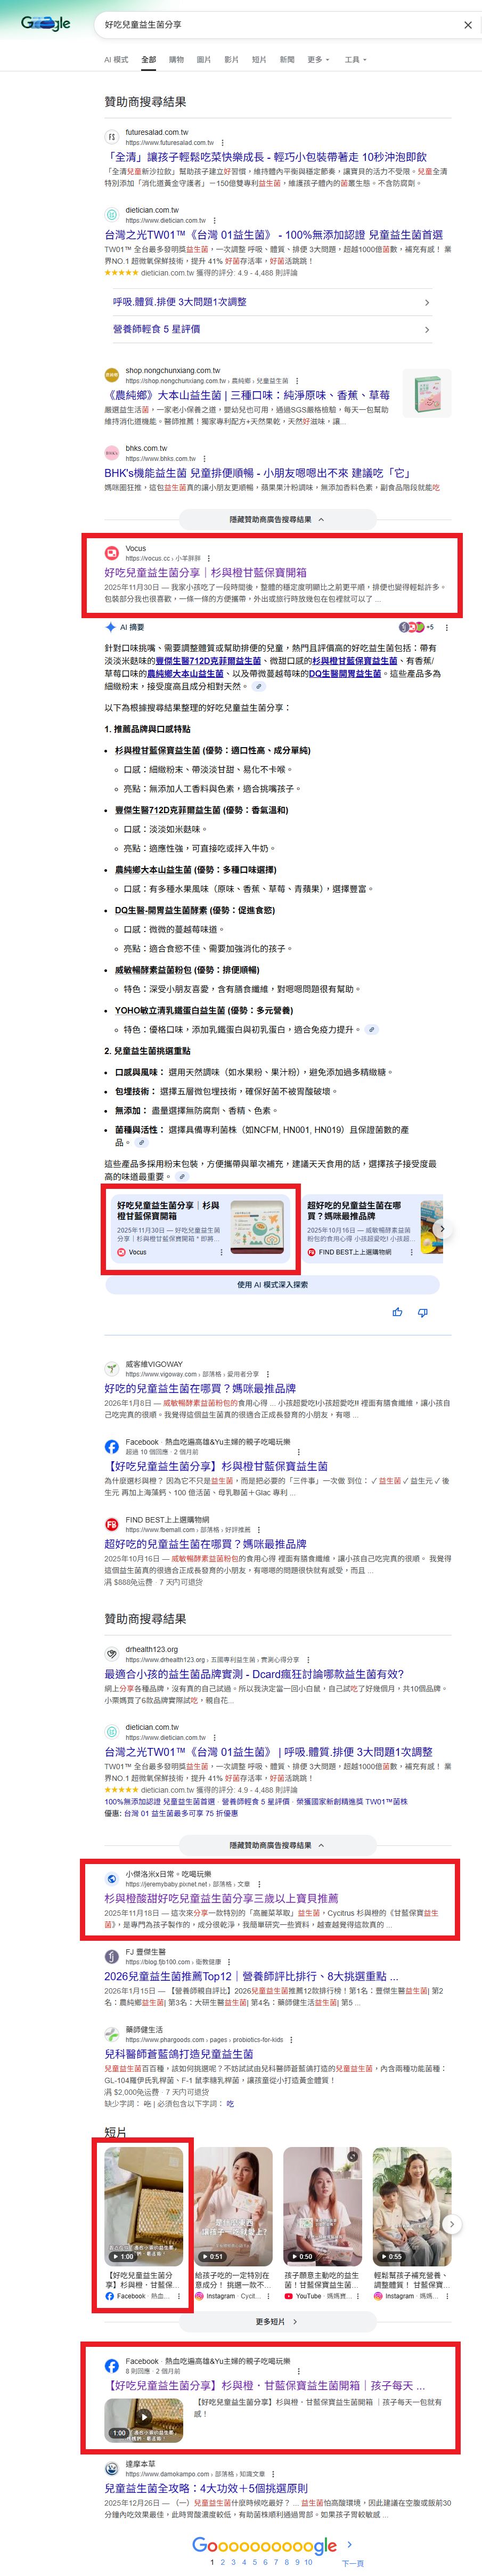Play the Facebook video in last result
This screenshot has height=2576, width=482.
click(x=144, y=2418)
